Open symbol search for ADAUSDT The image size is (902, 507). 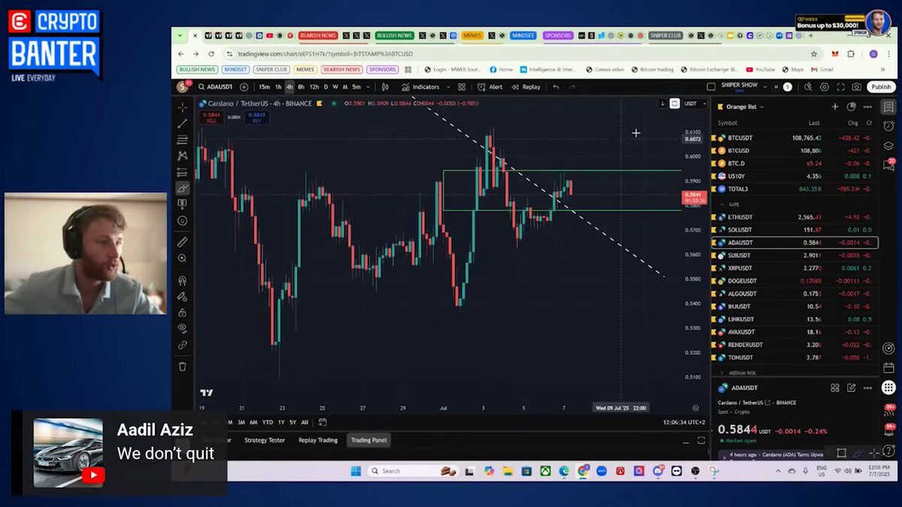coord(215,87)
